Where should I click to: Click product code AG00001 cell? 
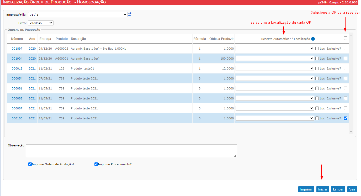pos(62,59)
